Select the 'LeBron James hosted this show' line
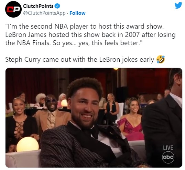The image size is (185, 170). (x=90, y=34)
